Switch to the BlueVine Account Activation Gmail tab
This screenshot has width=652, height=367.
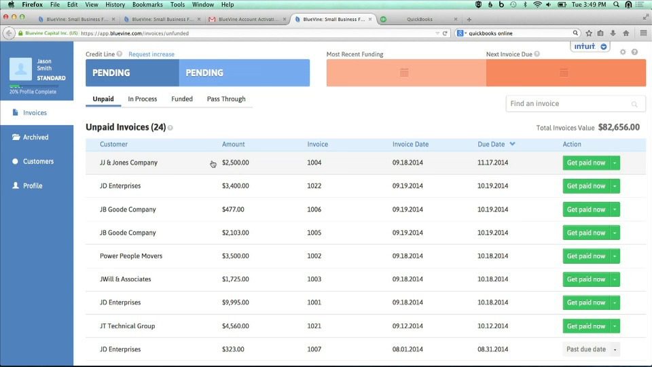pyautogui.click(x=248, y=19)
